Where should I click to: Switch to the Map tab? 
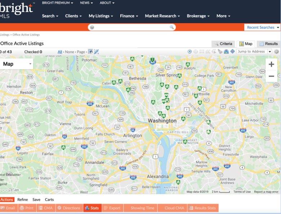(x=246, y=44)
